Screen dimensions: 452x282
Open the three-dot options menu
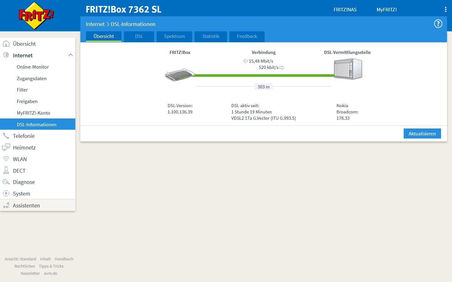[445, 9]
